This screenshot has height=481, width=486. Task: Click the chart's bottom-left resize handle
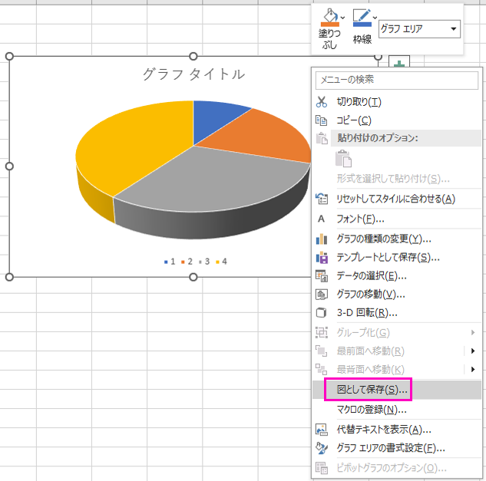coord(10,277)
